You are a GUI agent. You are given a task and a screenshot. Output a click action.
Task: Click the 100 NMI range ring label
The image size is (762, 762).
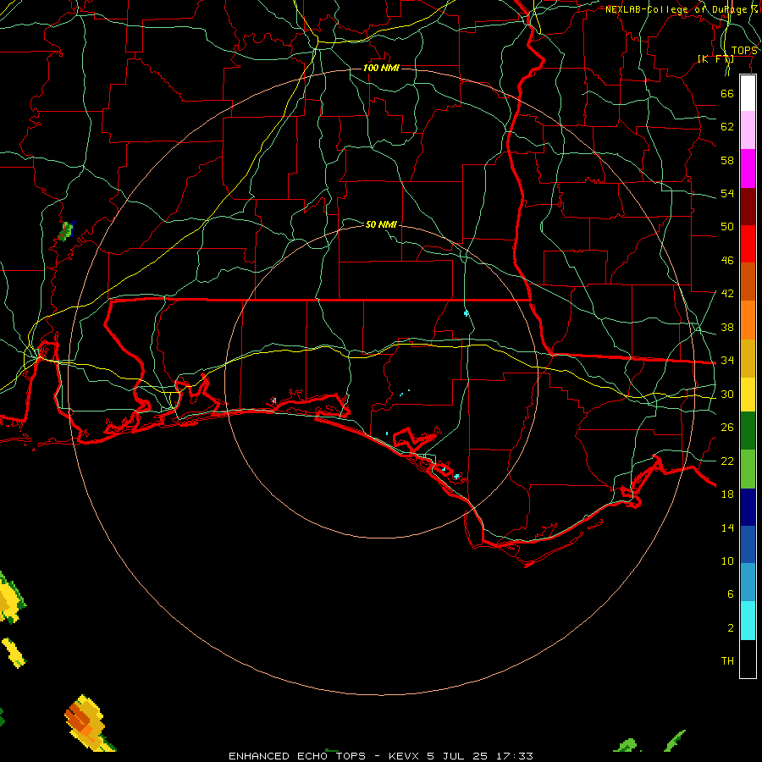coord(381,68)
